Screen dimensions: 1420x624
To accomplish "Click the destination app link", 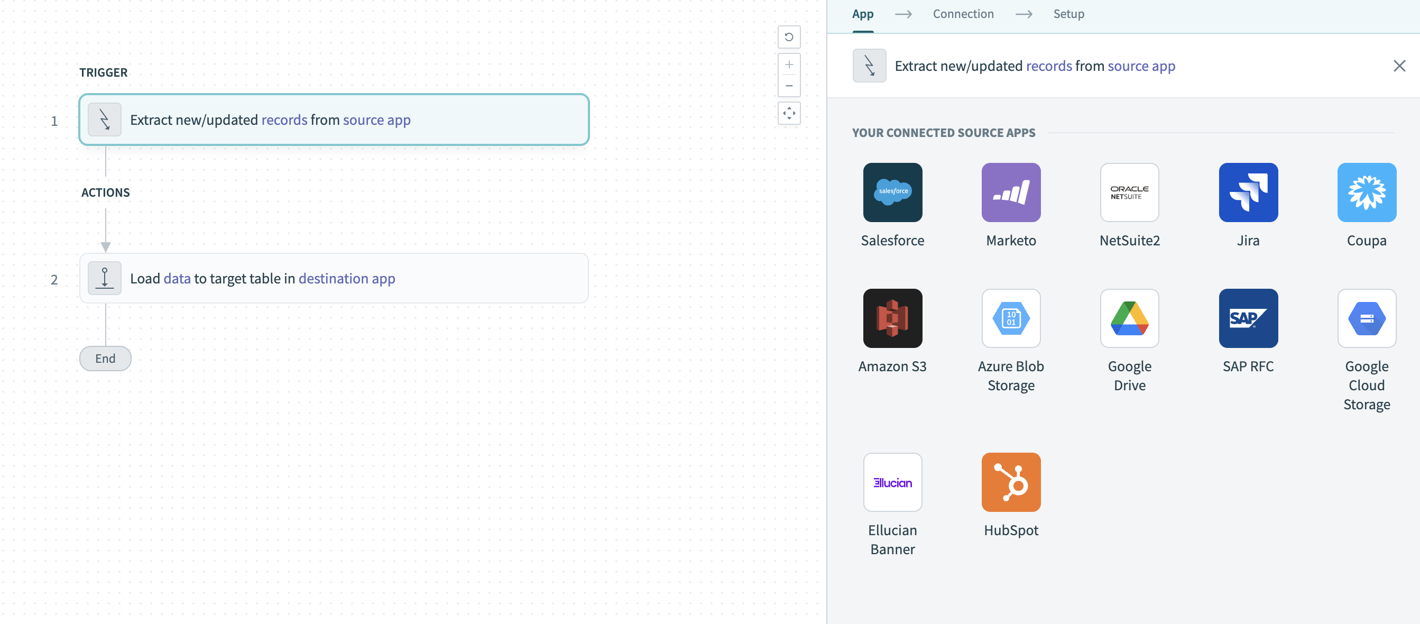I will click(347, 278).
